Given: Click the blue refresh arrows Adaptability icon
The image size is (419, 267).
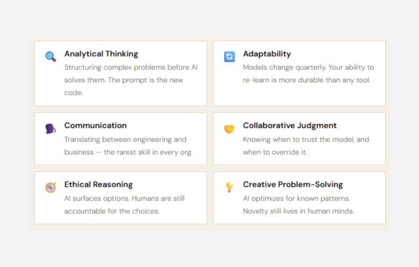Looking at the screenshot, I should click(x=229, y=57).
